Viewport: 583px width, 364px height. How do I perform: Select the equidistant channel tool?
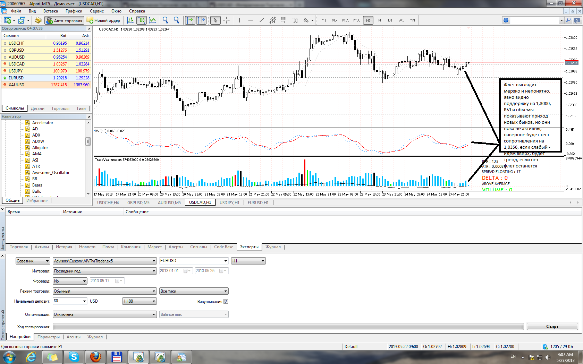click(273, 20)
